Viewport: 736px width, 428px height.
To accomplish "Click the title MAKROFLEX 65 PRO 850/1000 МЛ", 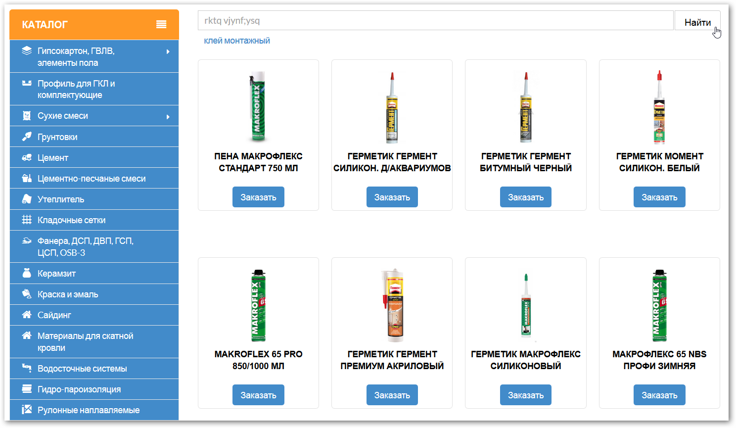I will click(x=258, y=360).
